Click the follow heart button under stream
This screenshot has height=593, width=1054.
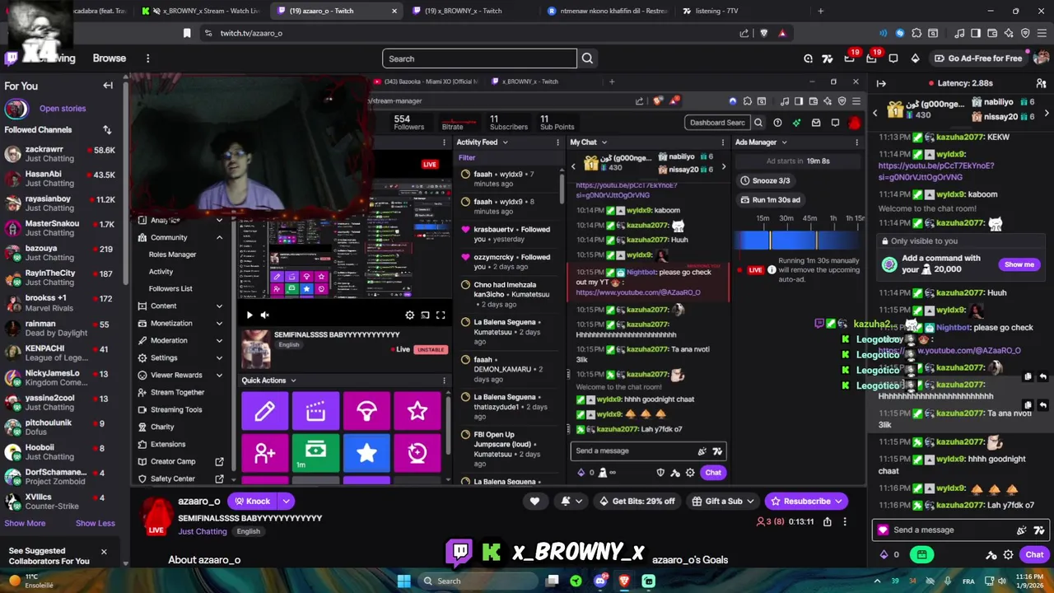(x=534, y=501)
